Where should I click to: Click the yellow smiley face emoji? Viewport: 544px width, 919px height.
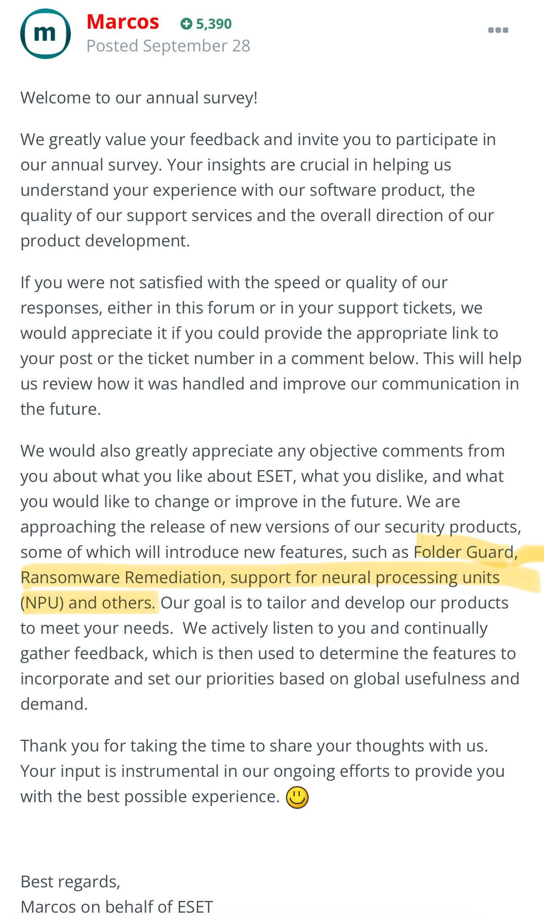tap(297, 797)
